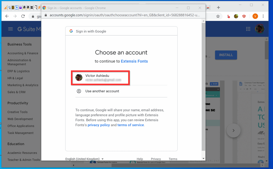Click scroll-up arrow in sign-in popup

click(203, 21)
